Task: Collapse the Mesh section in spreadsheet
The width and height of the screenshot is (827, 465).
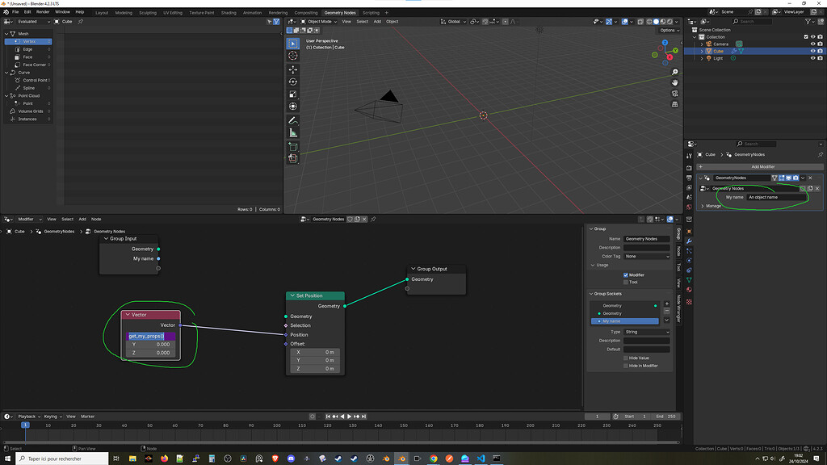Action: pyautogui.click(x=6, y=34)
